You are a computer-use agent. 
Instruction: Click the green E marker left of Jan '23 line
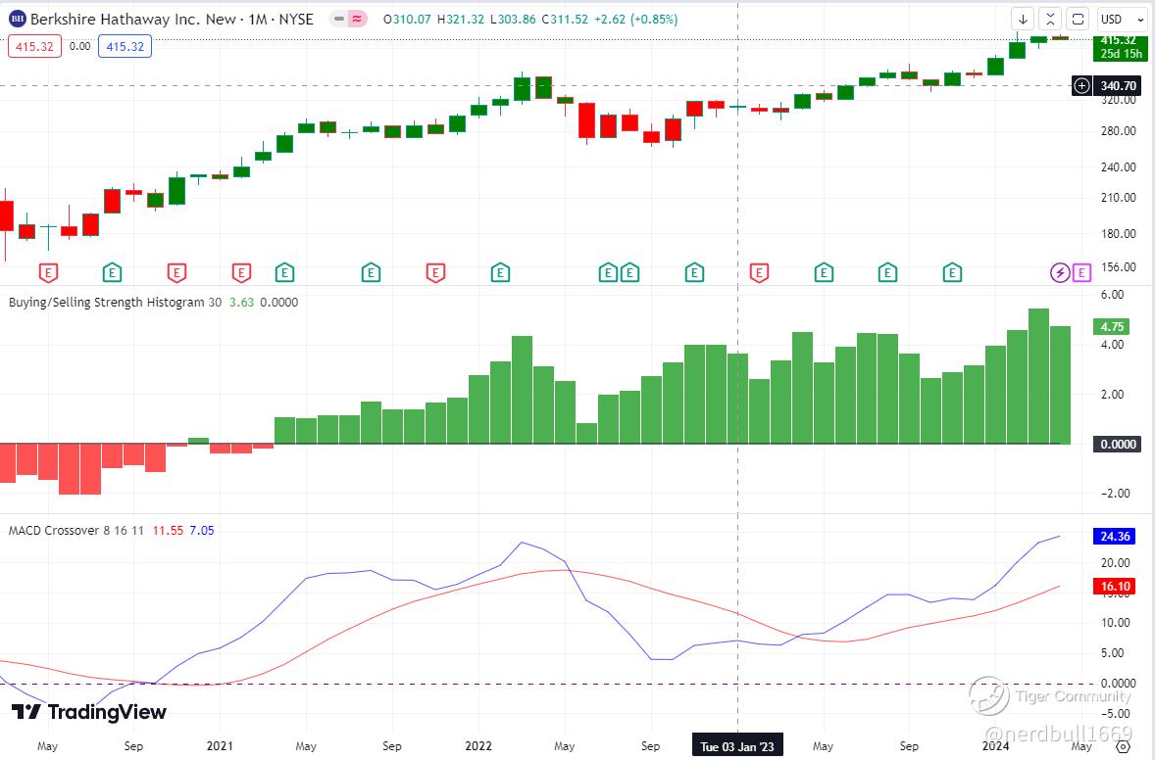coord(694,273)
